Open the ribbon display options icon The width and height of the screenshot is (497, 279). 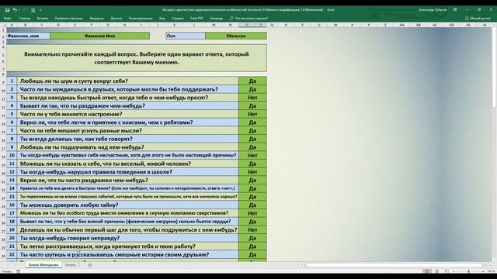click(x=455, y=10)
